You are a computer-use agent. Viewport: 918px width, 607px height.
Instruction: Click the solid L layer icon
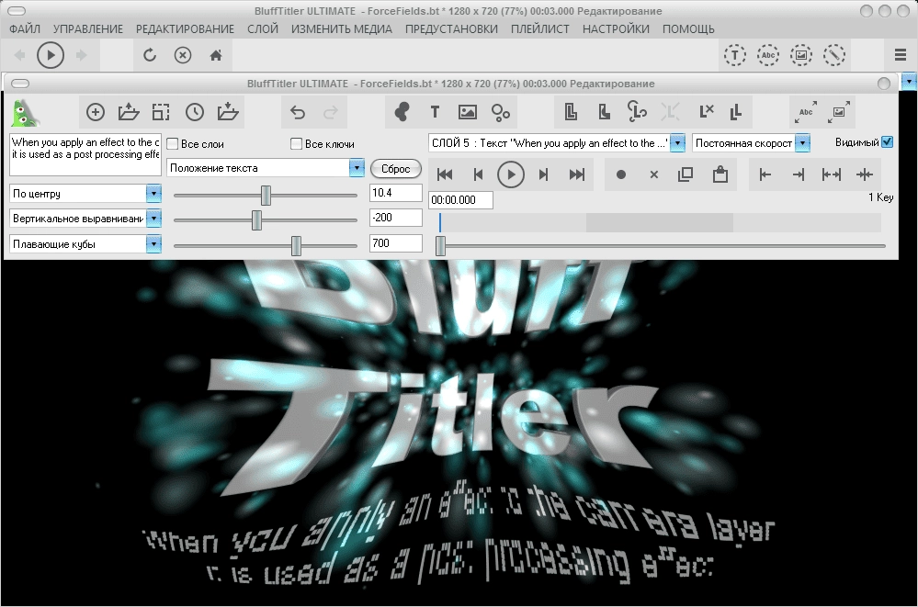(605, 112)
